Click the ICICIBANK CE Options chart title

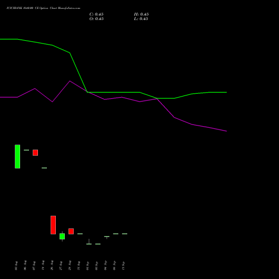44,8
